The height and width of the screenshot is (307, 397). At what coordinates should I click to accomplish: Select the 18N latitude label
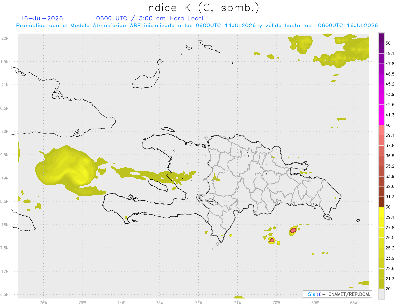(6, 225)
